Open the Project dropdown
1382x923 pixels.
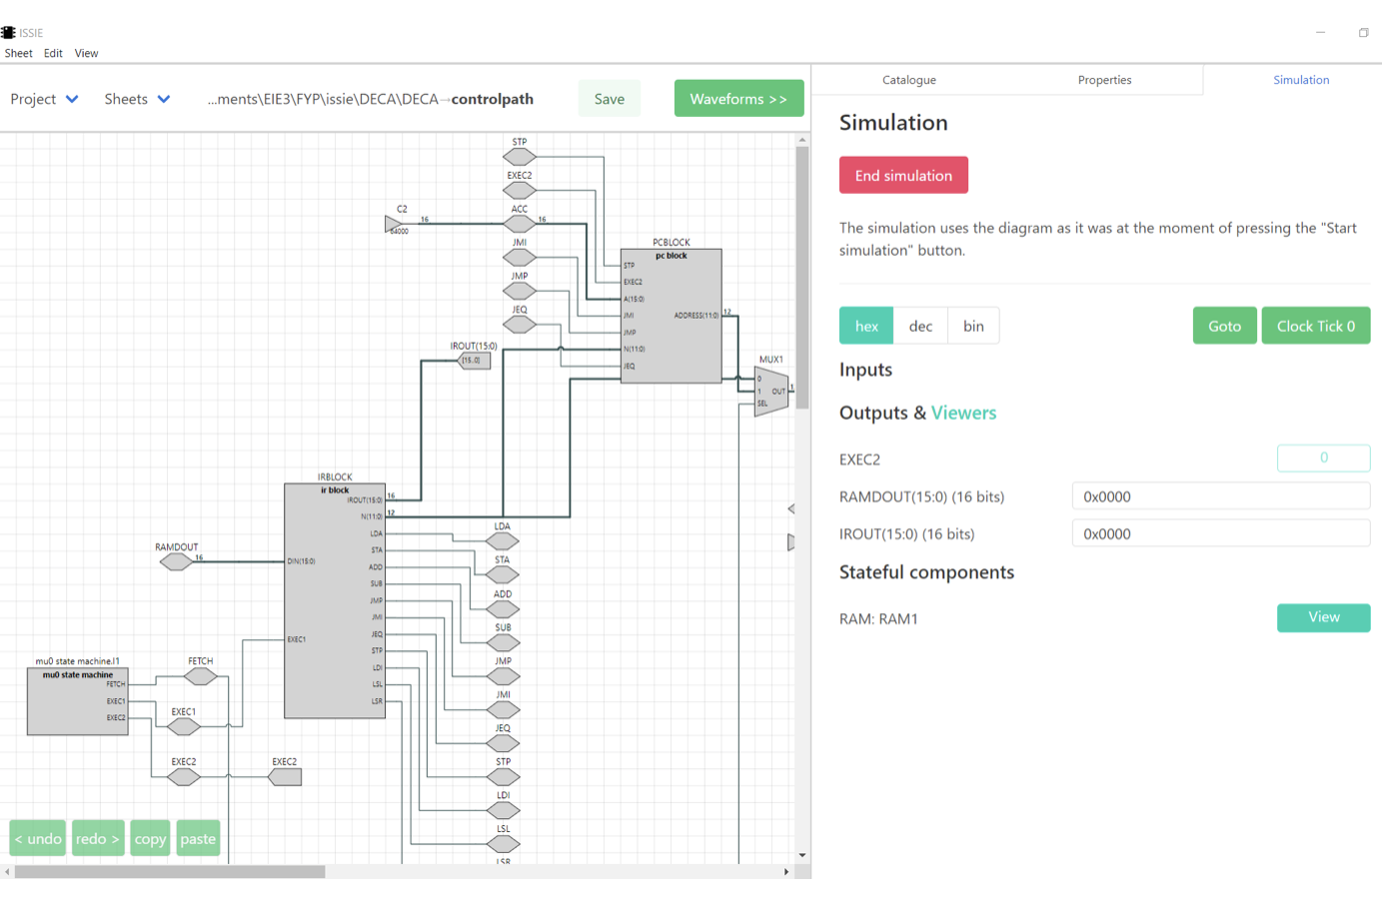pos(44,99)
